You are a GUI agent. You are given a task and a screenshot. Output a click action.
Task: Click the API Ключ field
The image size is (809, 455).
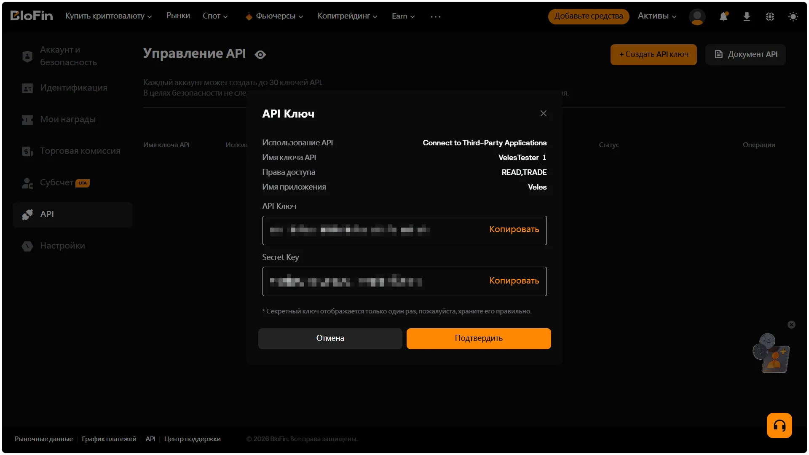click(x=404, y=230)
